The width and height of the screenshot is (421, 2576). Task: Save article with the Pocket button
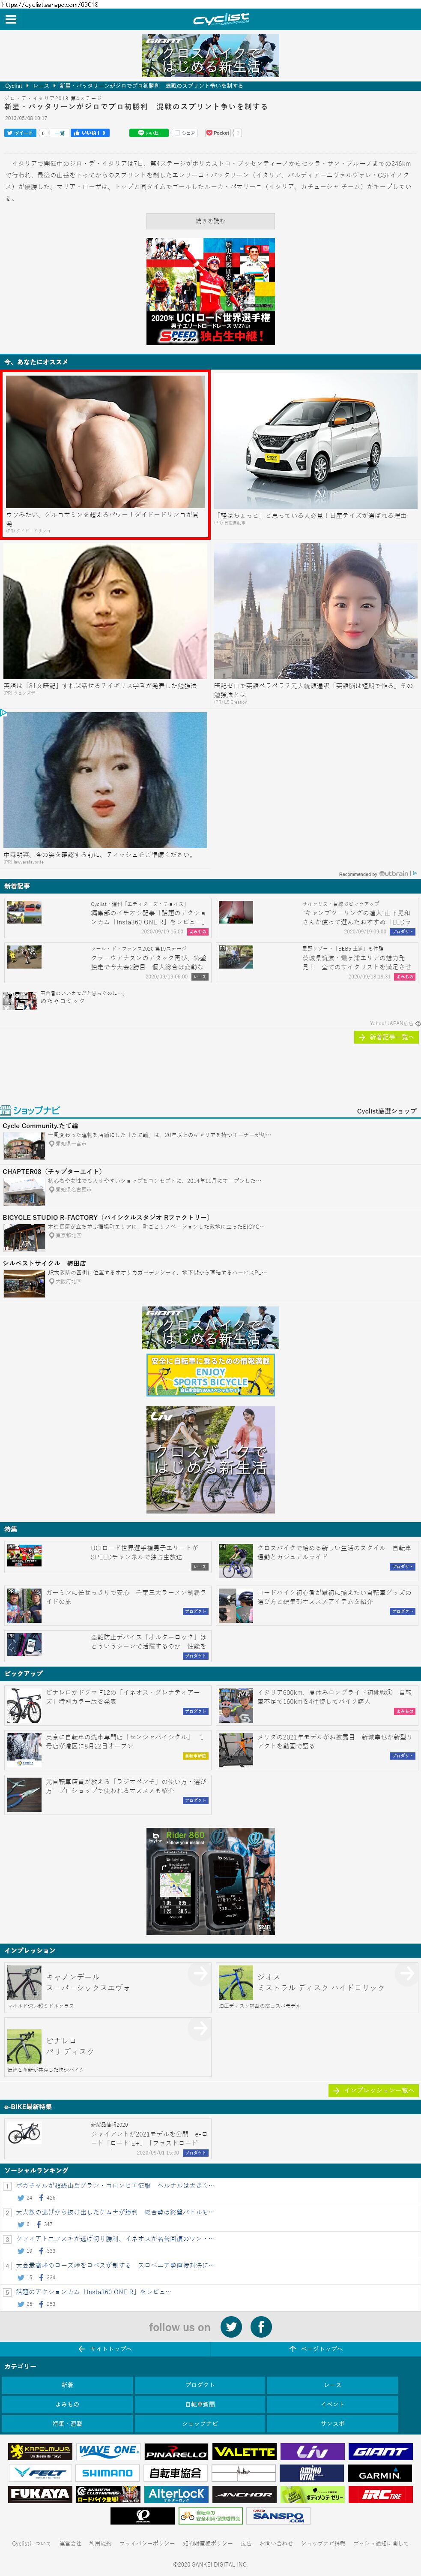tap(218, 133)
